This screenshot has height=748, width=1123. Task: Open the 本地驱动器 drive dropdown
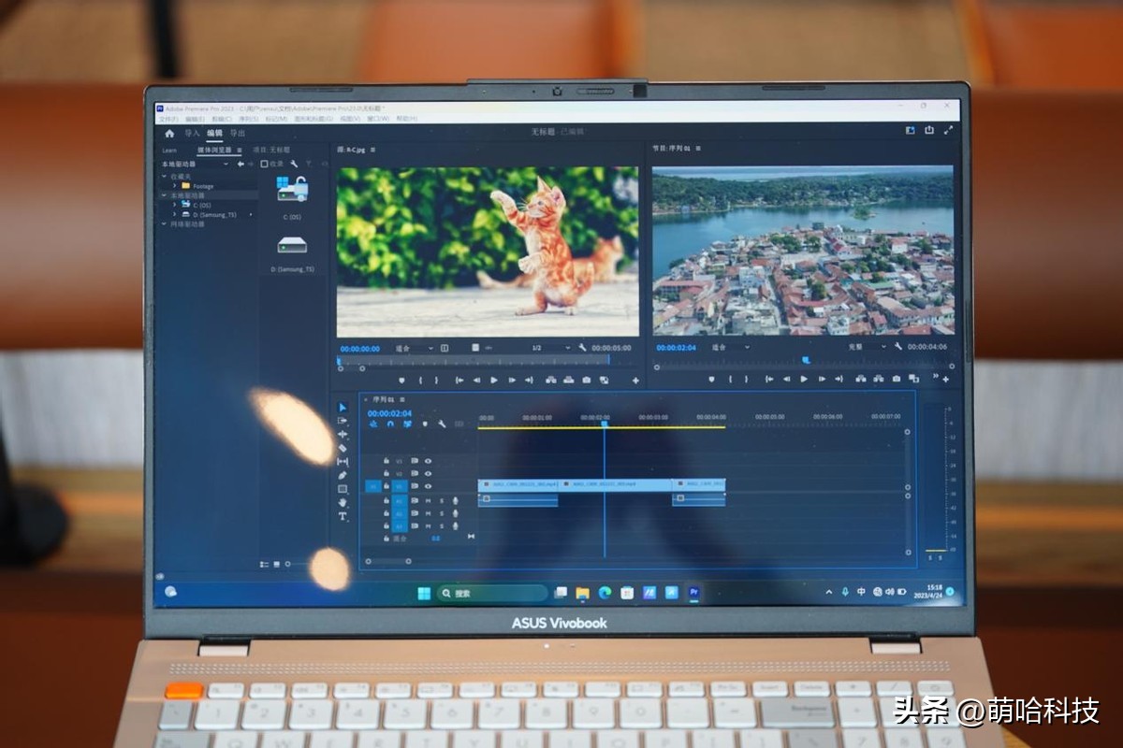[226, 164]
